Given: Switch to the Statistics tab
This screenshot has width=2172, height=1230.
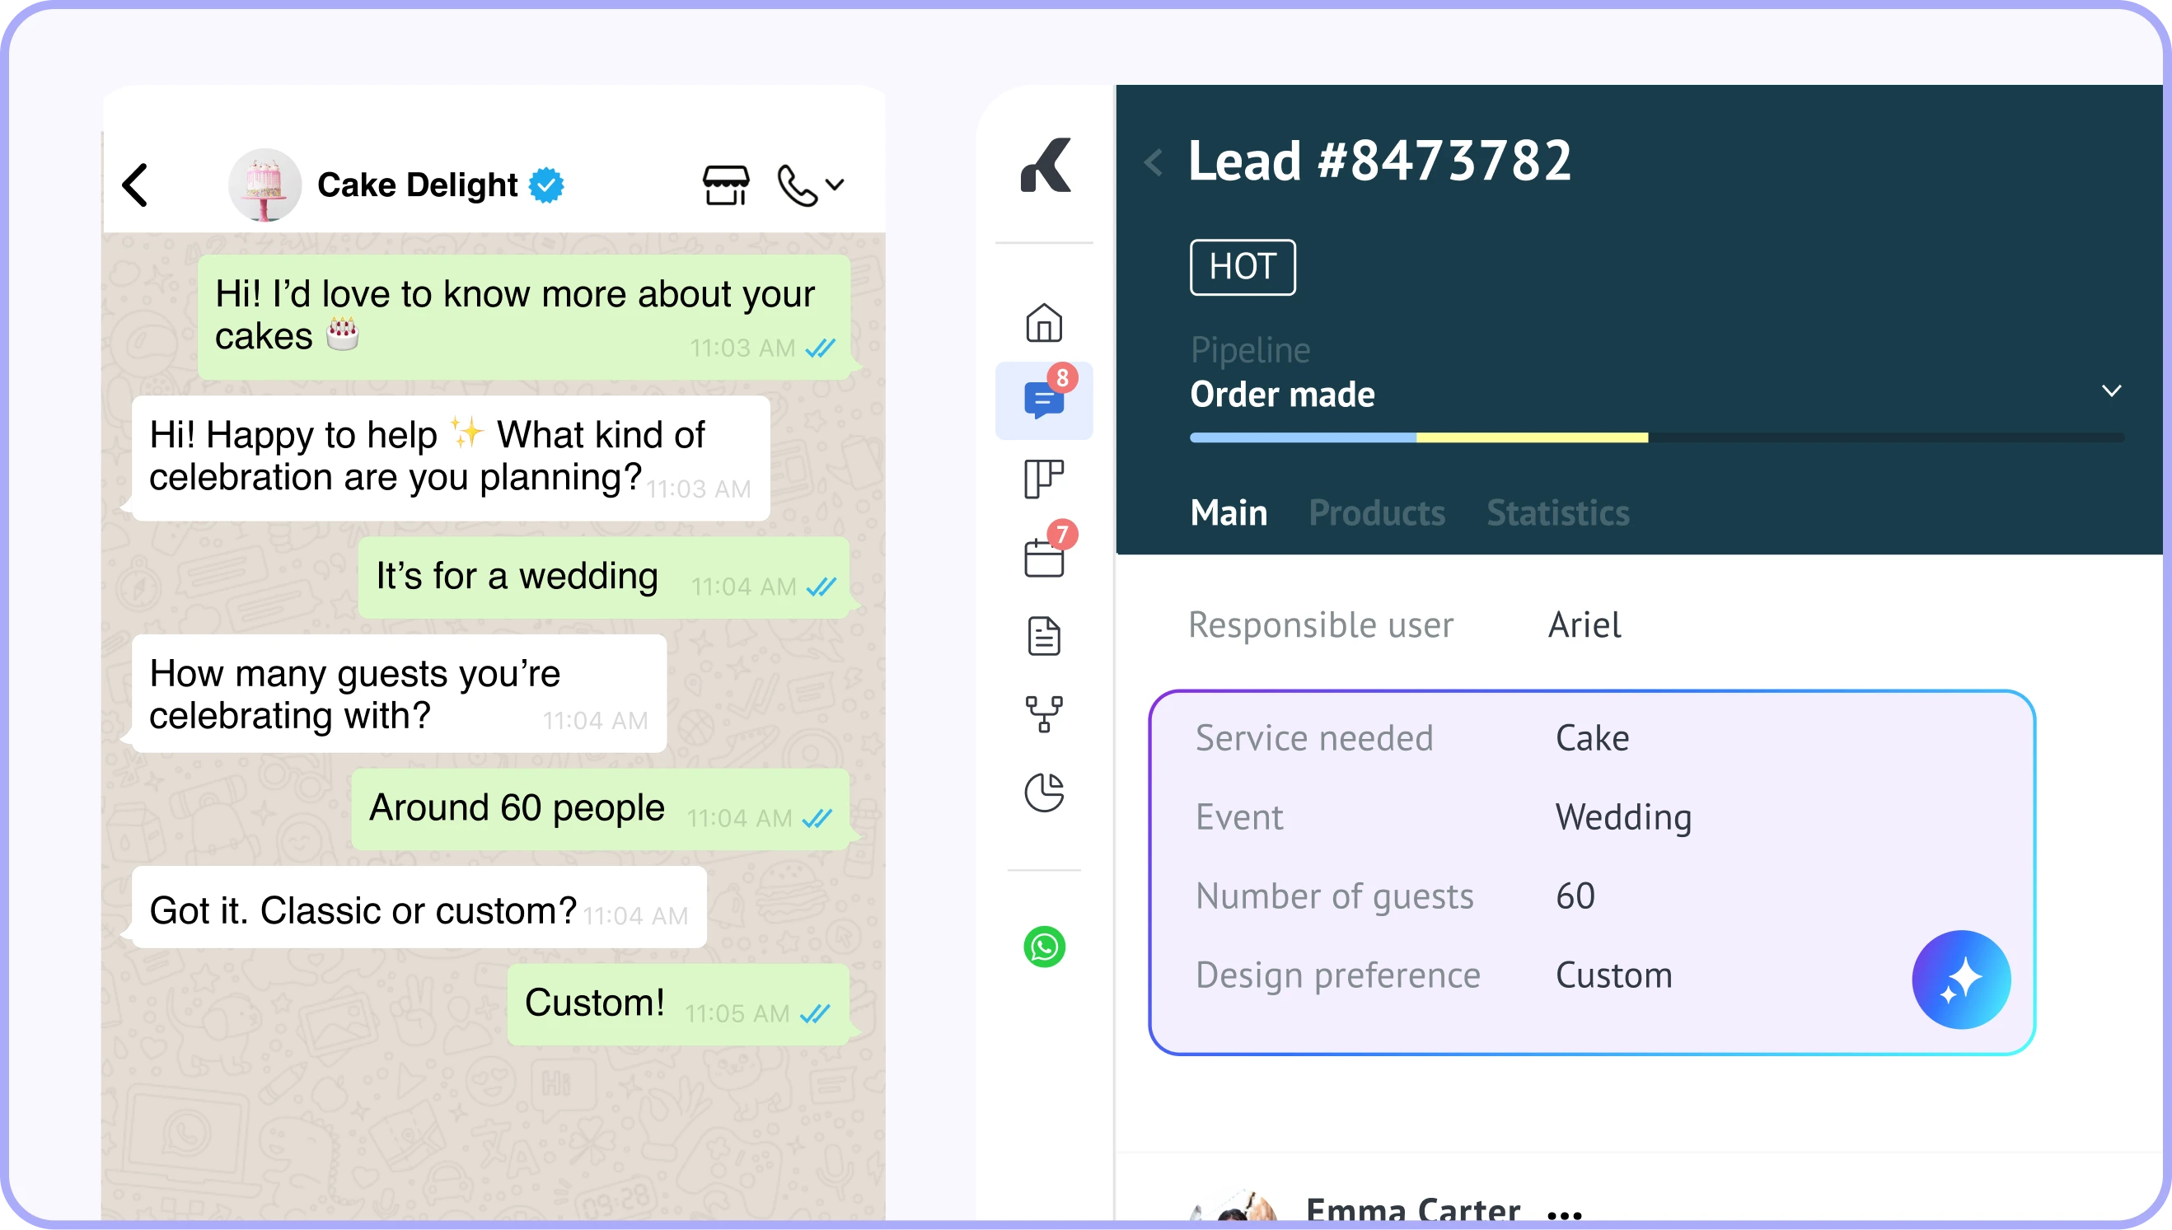Looking at the screenshot, I should (1558, 512).
